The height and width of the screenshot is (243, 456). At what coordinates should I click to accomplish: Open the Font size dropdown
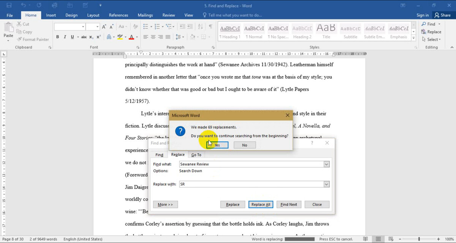pyautogui.click(x=98, y=27)
